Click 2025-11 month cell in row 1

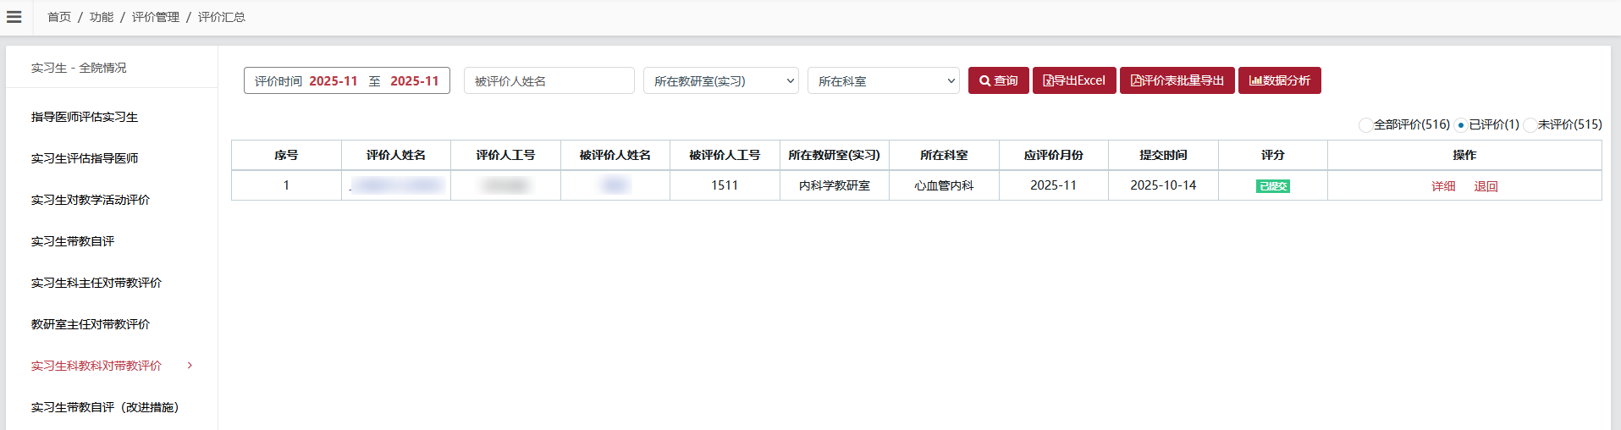point(1054,185)
